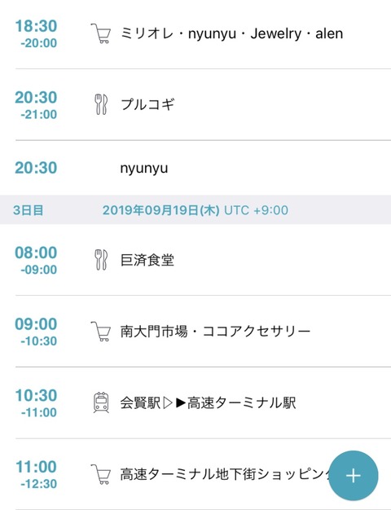Tap the 18:30 -20:00 time label

pos(36,33)
